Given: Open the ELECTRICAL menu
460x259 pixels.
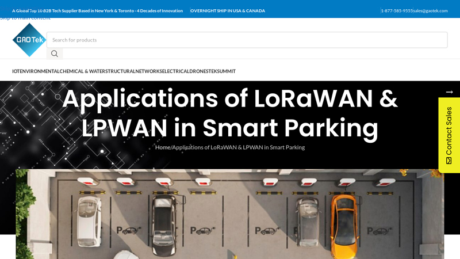Looking at the screenshot, I should tap(176, 71).
